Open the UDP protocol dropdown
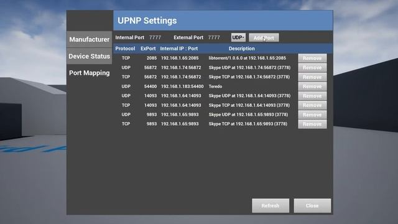The image size is (398, 224). click(238, 37)
